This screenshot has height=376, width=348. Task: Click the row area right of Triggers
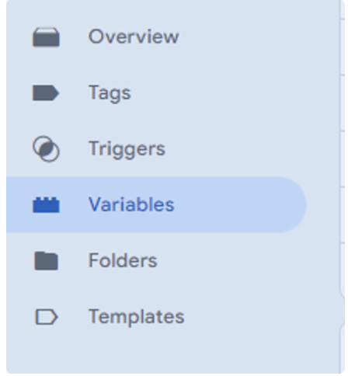point(252,148)
